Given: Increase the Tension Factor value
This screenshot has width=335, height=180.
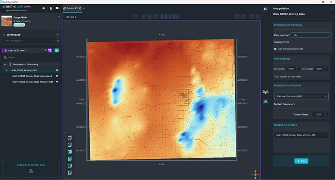Looking at the screenshot, I should 325,113.
